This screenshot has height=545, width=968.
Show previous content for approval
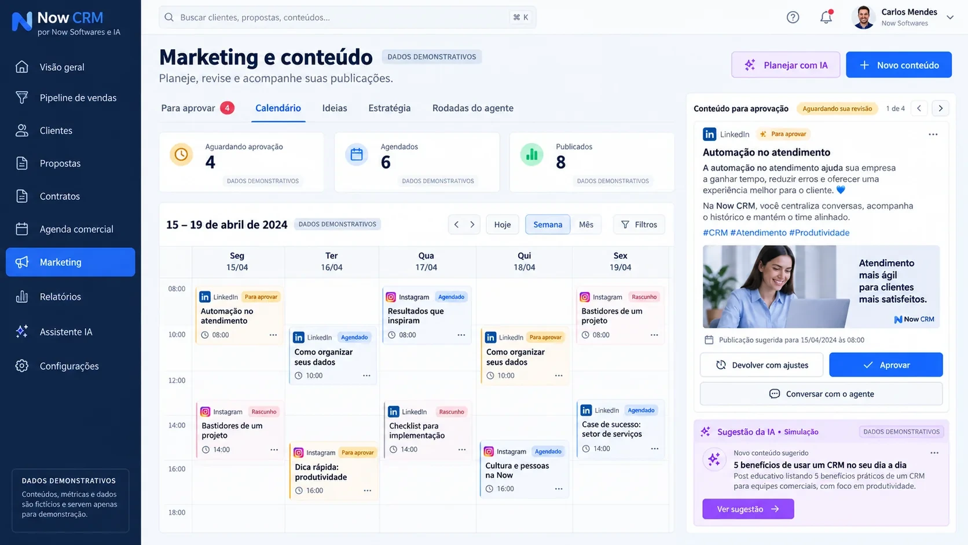tap(919, 108)
